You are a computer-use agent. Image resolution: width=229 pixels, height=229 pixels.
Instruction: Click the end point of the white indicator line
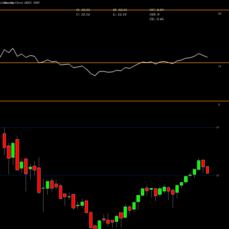[x=207, y=57]
